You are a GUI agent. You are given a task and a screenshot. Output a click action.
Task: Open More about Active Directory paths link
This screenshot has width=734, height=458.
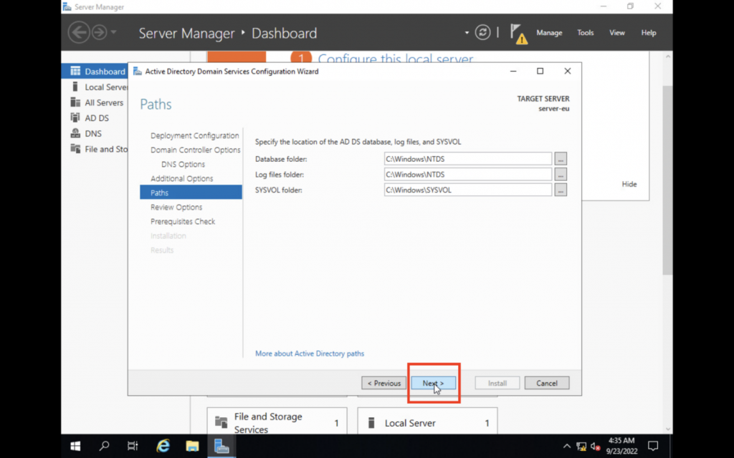tap(310, 354)
